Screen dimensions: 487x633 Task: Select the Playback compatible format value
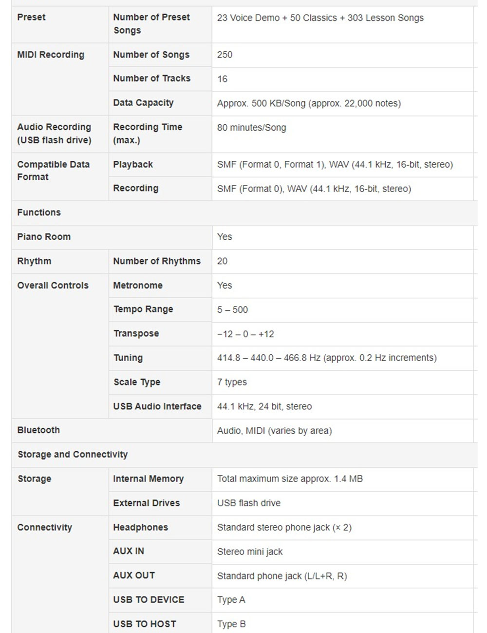point(335,164)
